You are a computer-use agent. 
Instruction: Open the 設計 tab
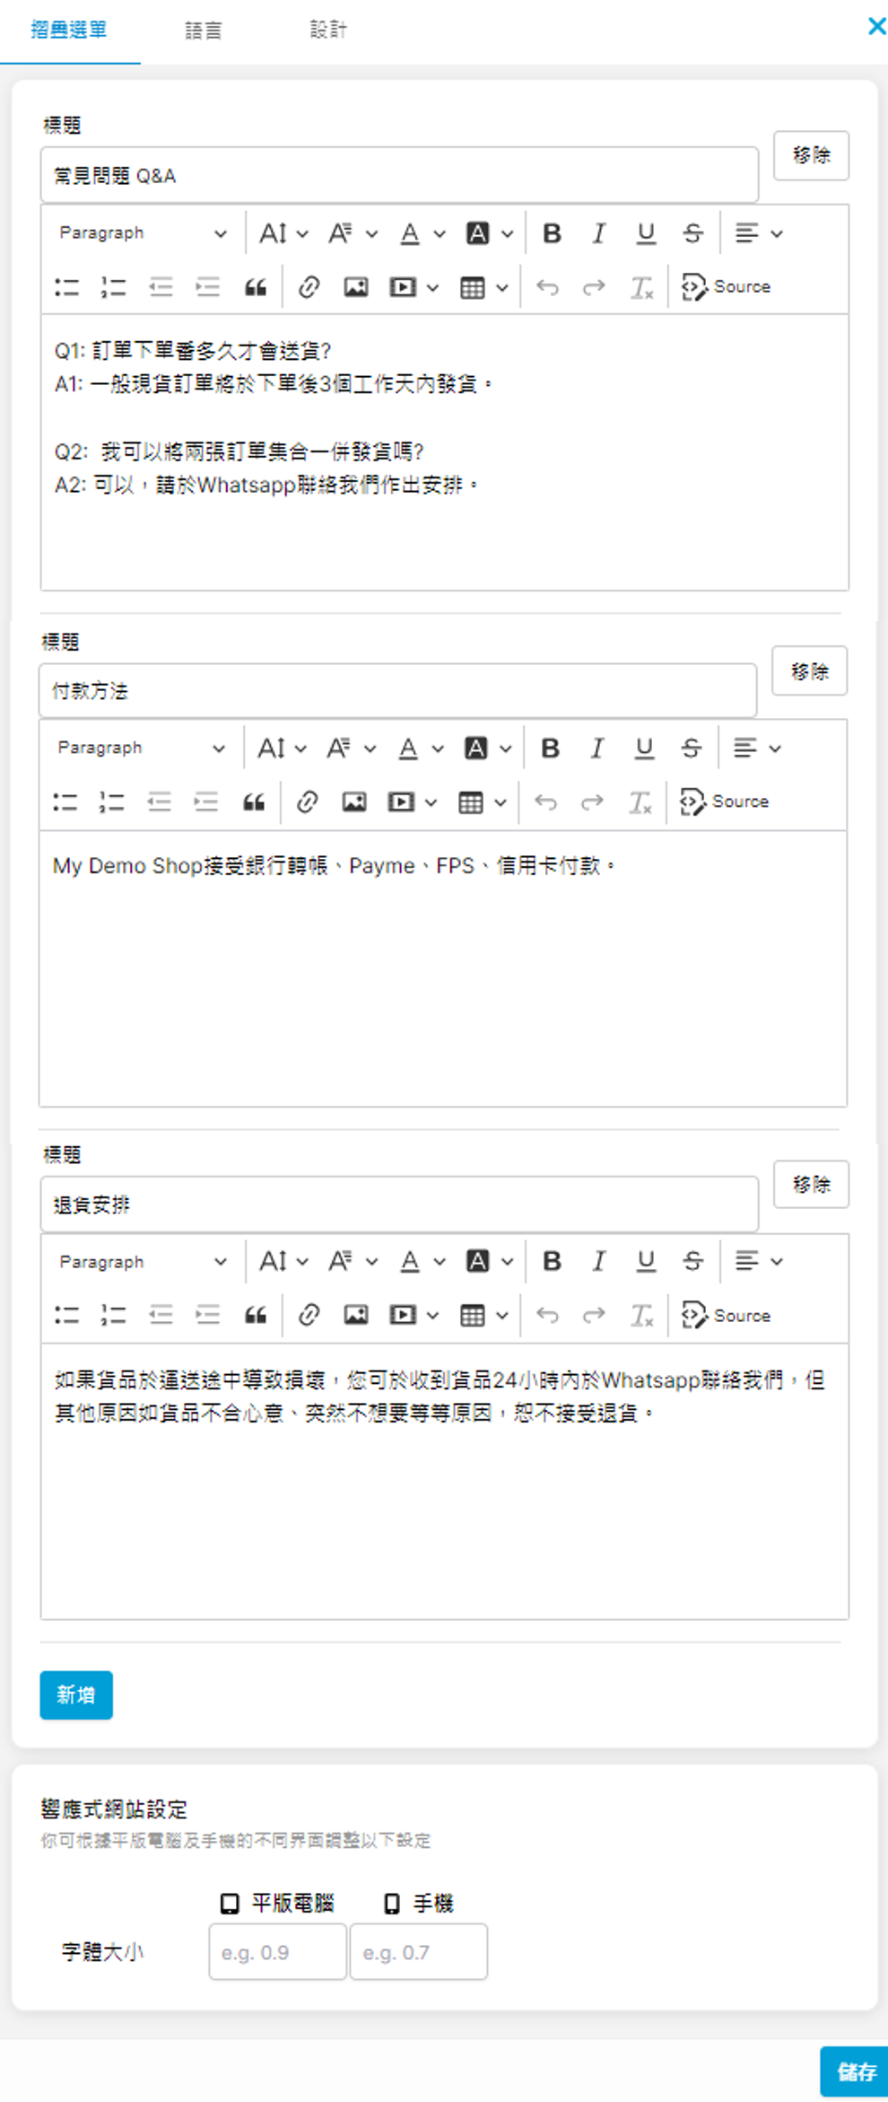[328, 31]
